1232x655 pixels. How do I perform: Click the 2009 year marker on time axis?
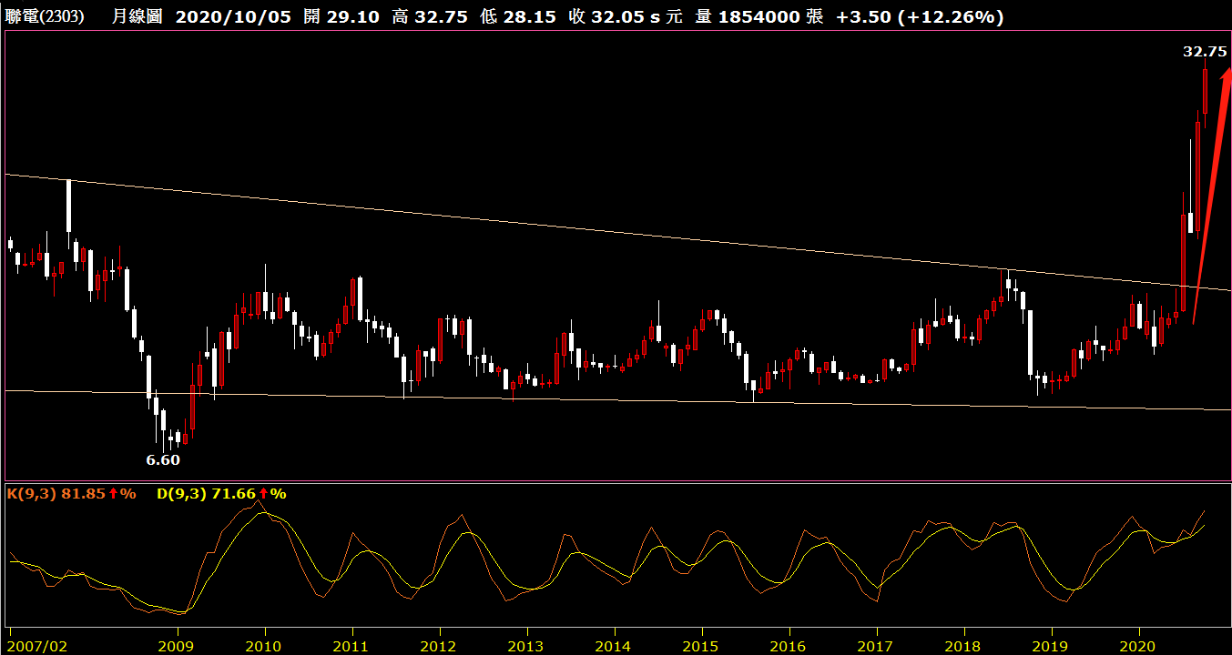click(x=177, y=646)
